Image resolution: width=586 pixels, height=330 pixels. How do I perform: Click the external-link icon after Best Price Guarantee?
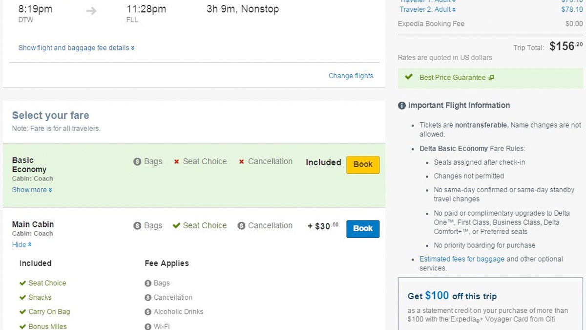(x=491, y=77)
